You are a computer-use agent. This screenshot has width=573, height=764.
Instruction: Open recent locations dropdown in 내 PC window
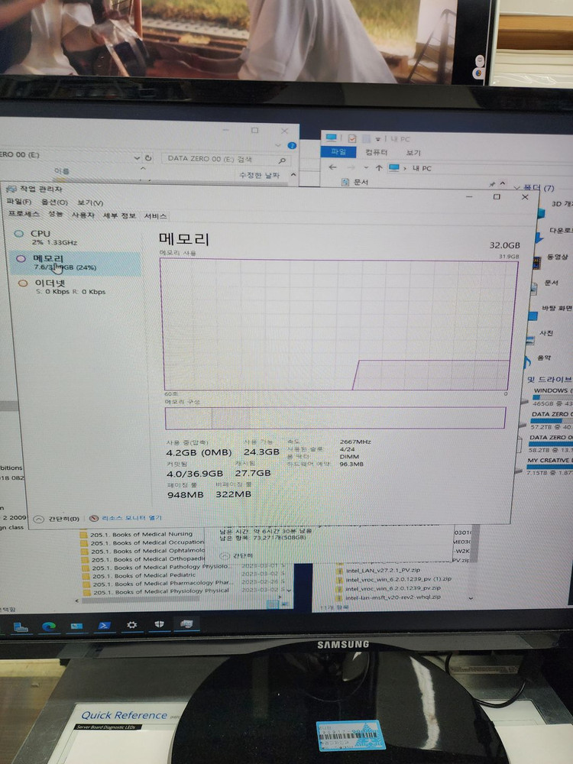366,167
